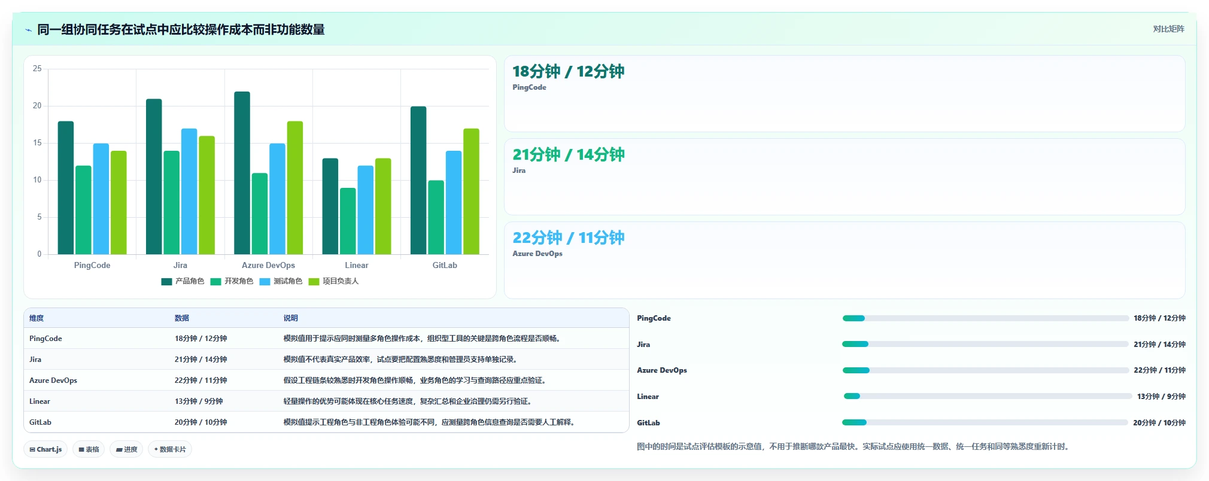
Task: Click the PingCode label left of its progress bar
Action: (654, 318)
